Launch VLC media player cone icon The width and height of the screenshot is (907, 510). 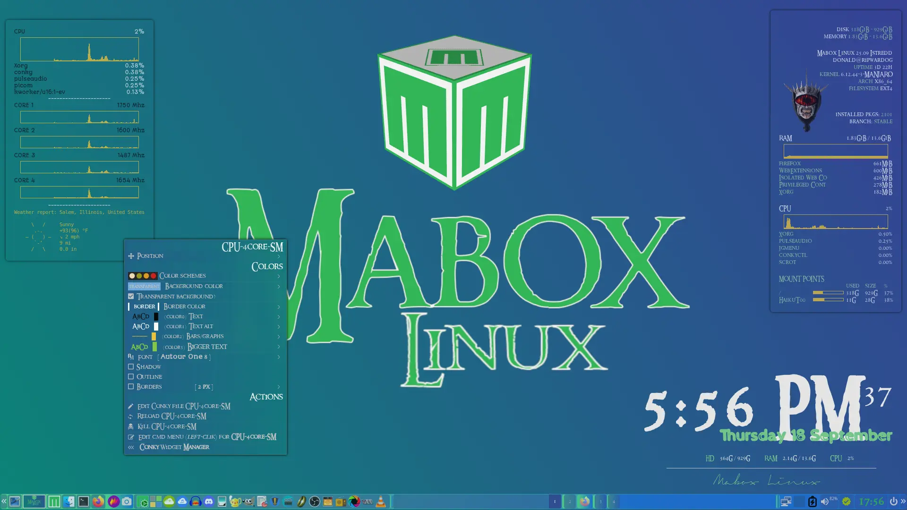[380, 501]
